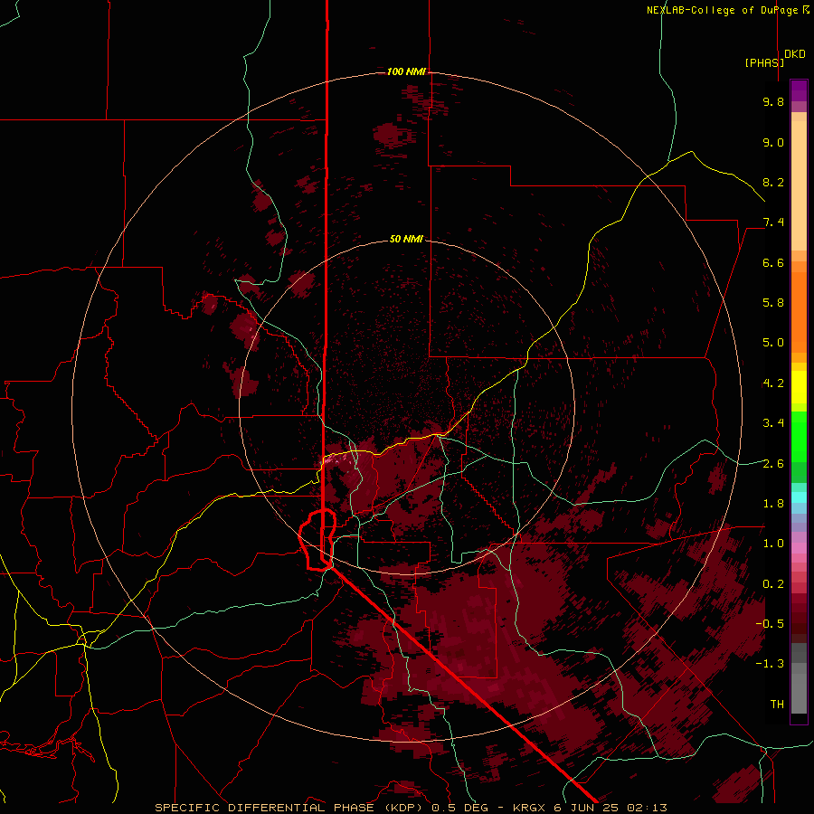Image resolution: width=814 pixels, height=814 pixels.
Task: Select the orange segment of the color bar
Action: coord(799,312)
